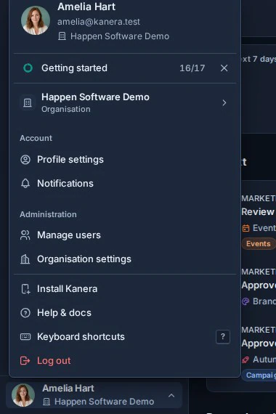Click the Profile settings person icon
Screen dimensions: 276x414
click(x=25, y=160)
